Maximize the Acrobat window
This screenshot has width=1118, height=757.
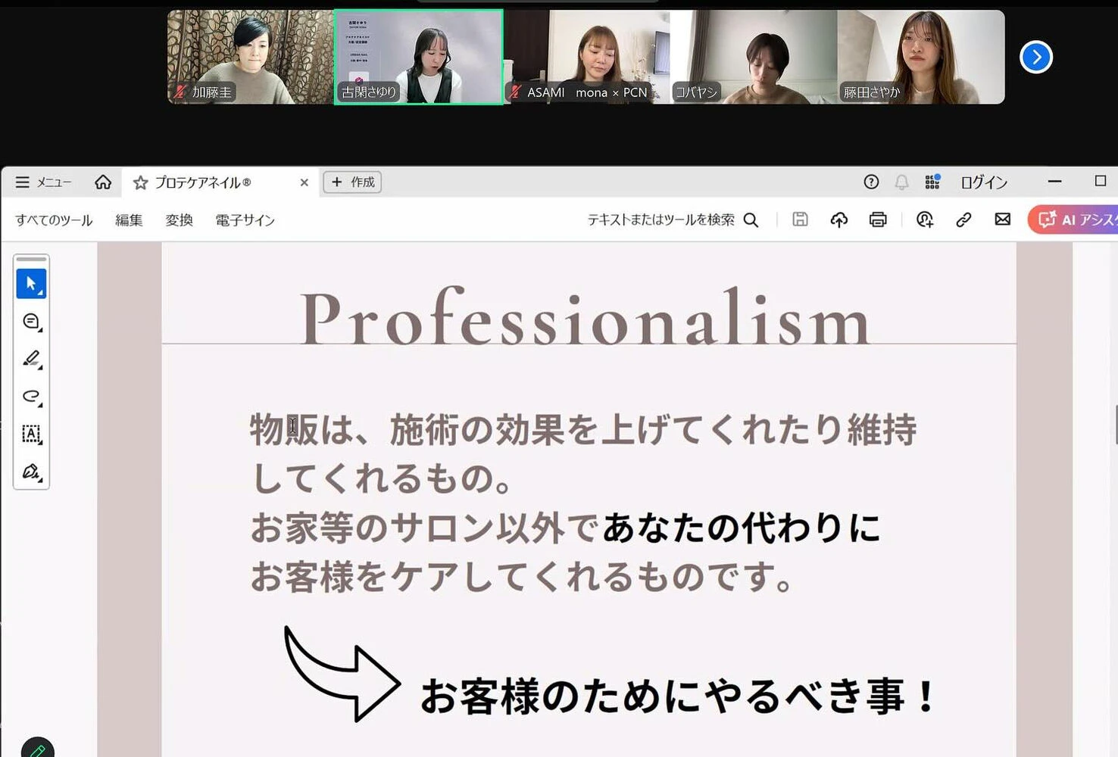pos(1101,181)
